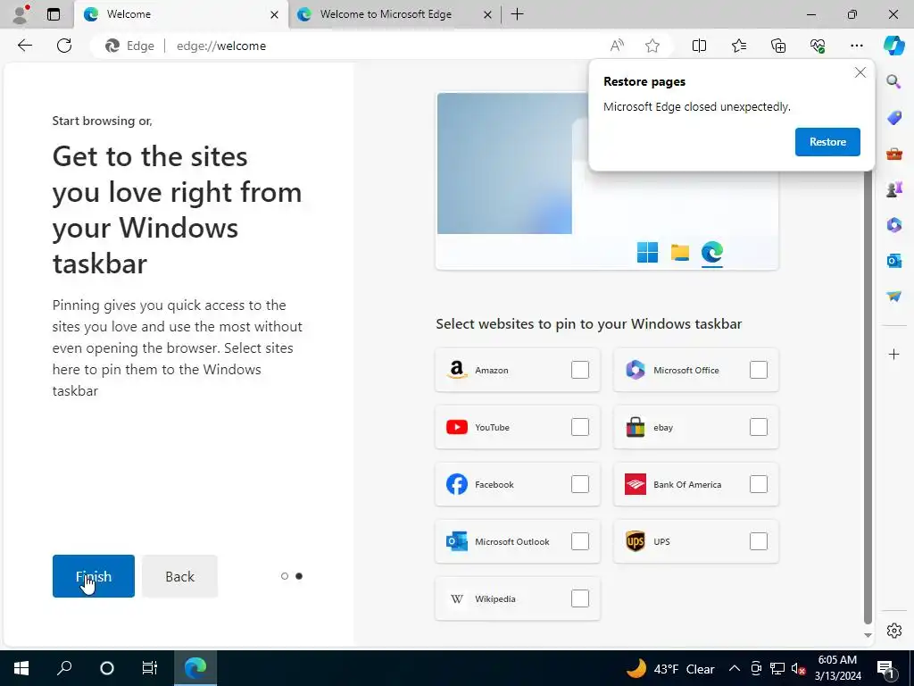Check the Facebook checkbox
The height and width of the screenshot is (686, 914).
pos(580,484)
